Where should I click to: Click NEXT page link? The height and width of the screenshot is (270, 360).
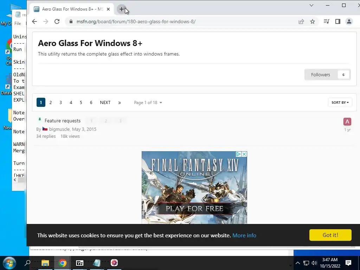click(105, 102)
